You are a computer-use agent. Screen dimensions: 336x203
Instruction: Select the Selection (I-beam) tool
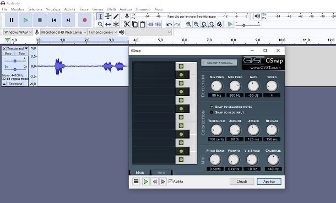tap(100, 17)
